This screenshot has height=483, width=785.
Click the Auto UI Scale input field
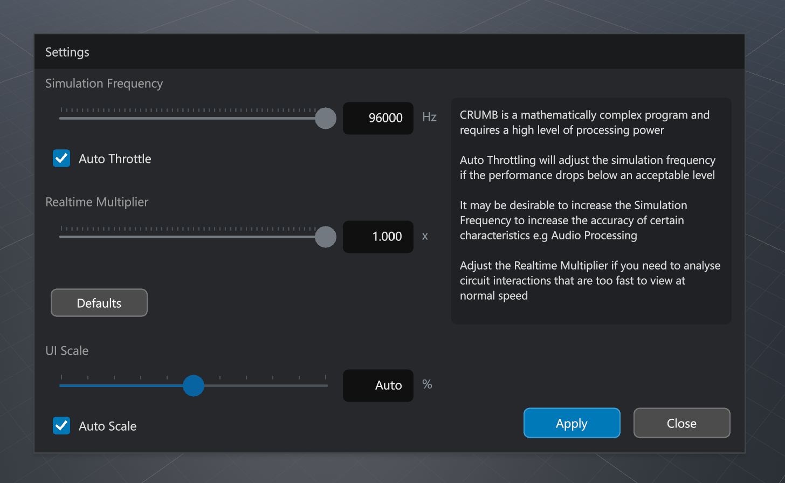click(x=378, y=385)
